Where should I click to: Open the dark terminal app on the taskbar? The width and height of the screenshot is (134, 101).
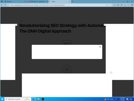(x=43, y=99)
